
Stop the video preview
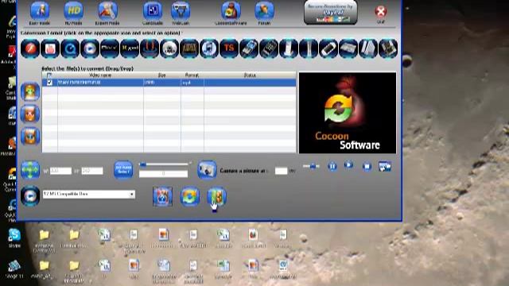(x=367, y=166)
